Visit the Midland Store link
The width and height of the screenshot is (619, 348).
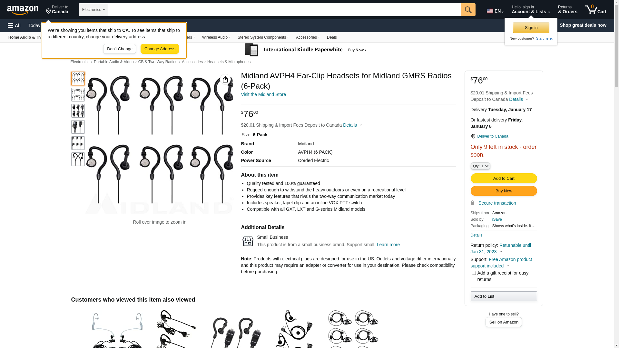[263, 94]
